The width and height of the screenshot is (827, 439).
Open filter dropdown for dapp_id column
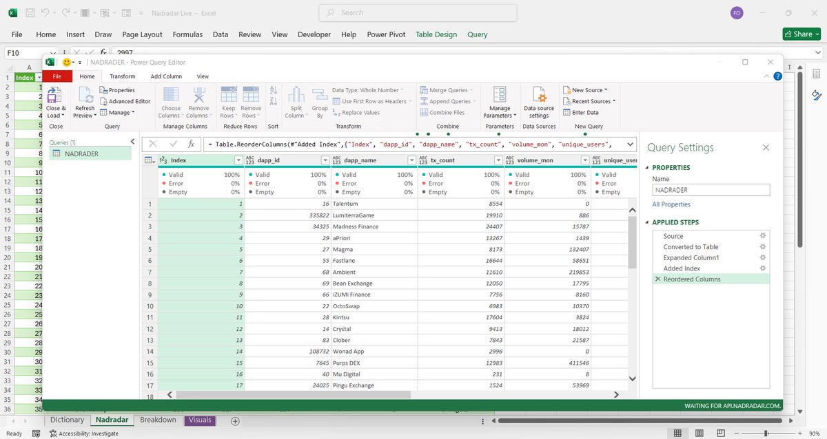pyautogui.click(x=325, y=160)
